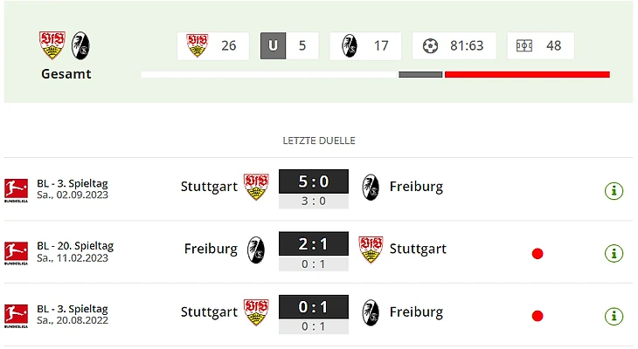Click the pitch icon next to 48 matches
The height and width of the screenshot is (349, 638).
point(524,46)
